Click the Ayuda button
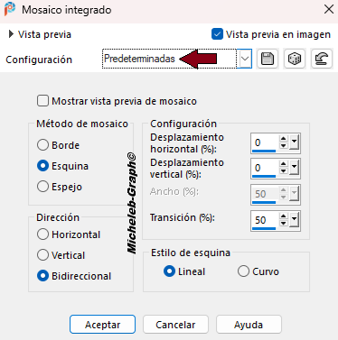Image resolution: width=338 pixels, height=340 pixels. point(249,325)
